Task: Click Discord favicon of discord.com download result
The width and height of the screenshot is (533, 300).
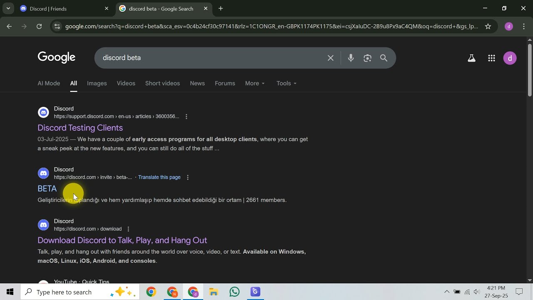Action: pos(43,225)
